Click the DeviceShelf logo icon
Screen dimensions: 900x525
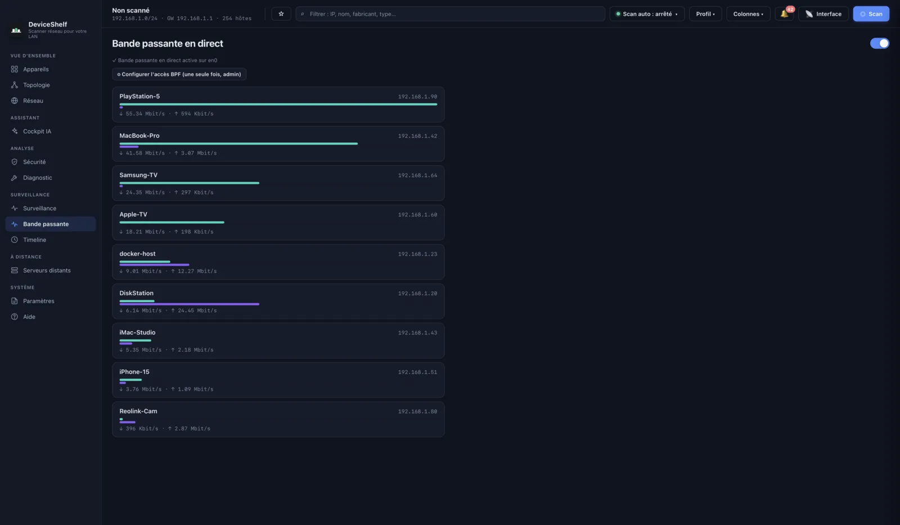16,30
